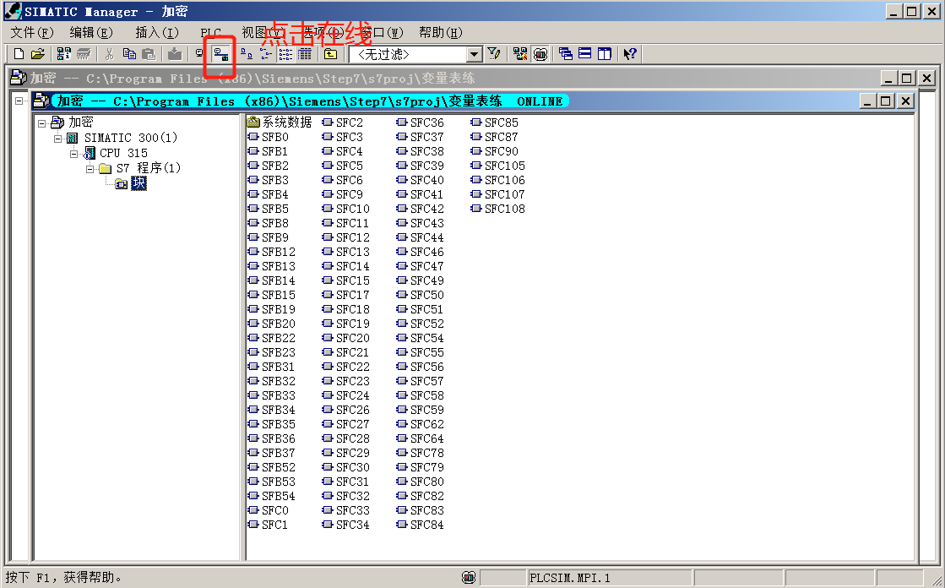This screenshot has height=588, width=945.
Task: Click the Cut scissors icon
Action: tap(109, 54)
